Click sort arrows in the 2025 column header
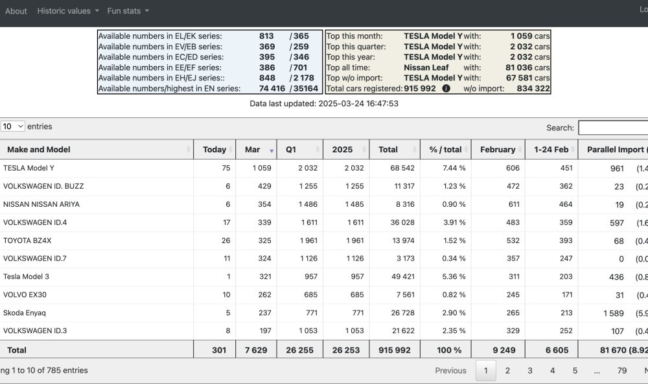648x389 pixels. (x=364, y=150)
